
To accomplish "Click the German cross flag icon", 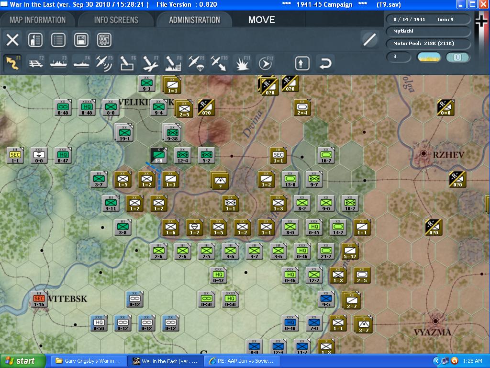I will [x=481, y=21].
